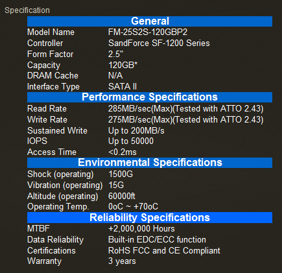Click the Write Rate 275MB/sec value
This screenshot has width=282, height=273.
point(186,120)
